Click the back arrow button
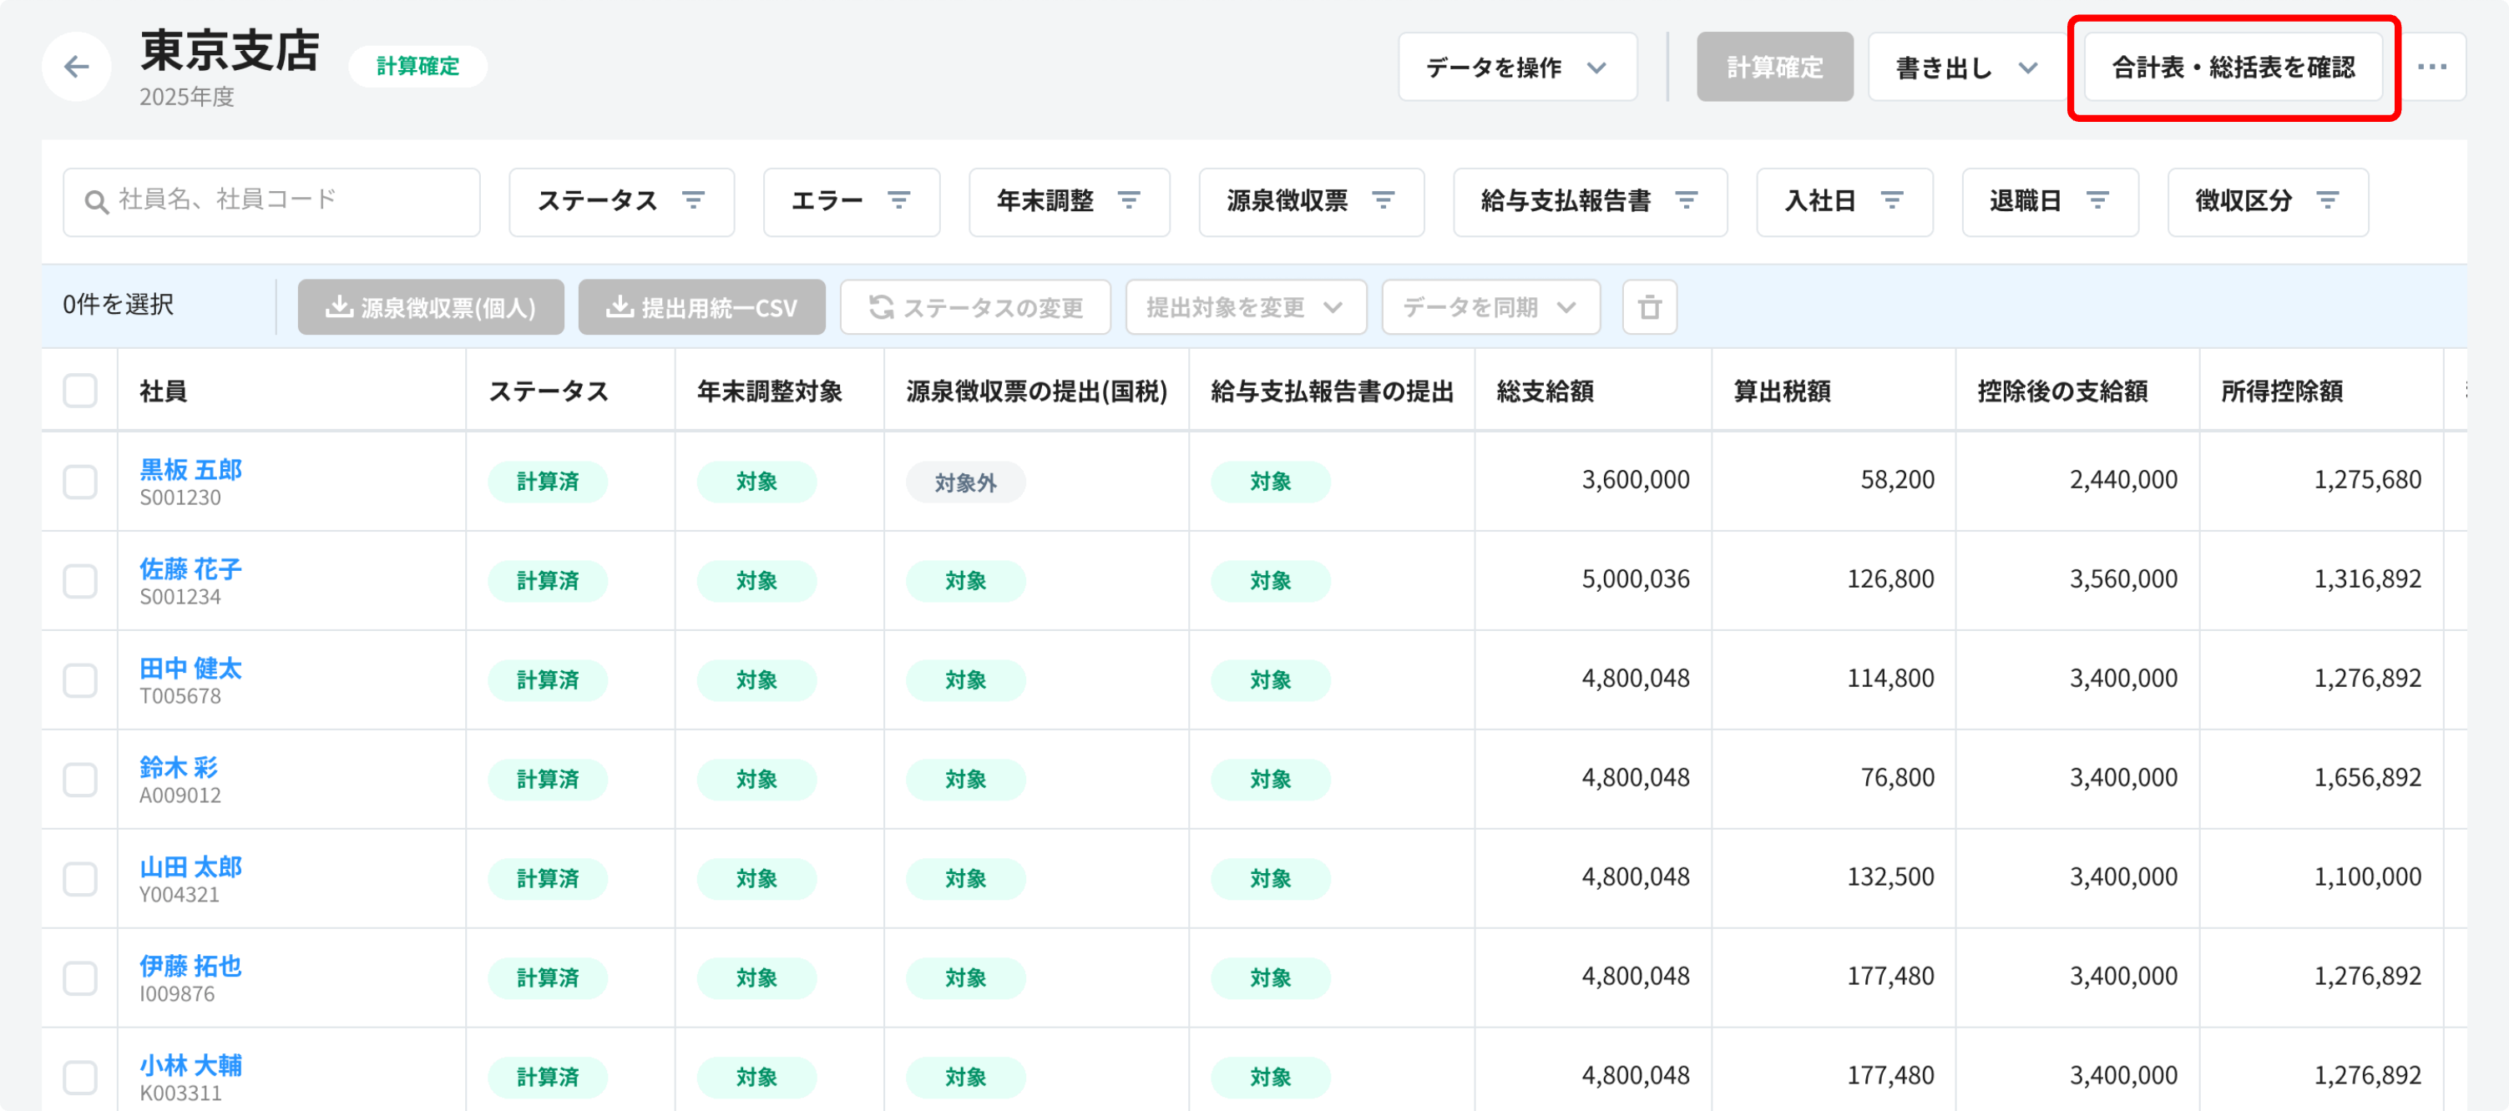This screenshot has width=2509, height=1111. tap(76, 67)
